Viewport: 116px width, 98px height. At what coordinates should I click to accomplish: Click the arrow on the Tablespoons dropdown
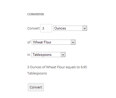(63, 55)
